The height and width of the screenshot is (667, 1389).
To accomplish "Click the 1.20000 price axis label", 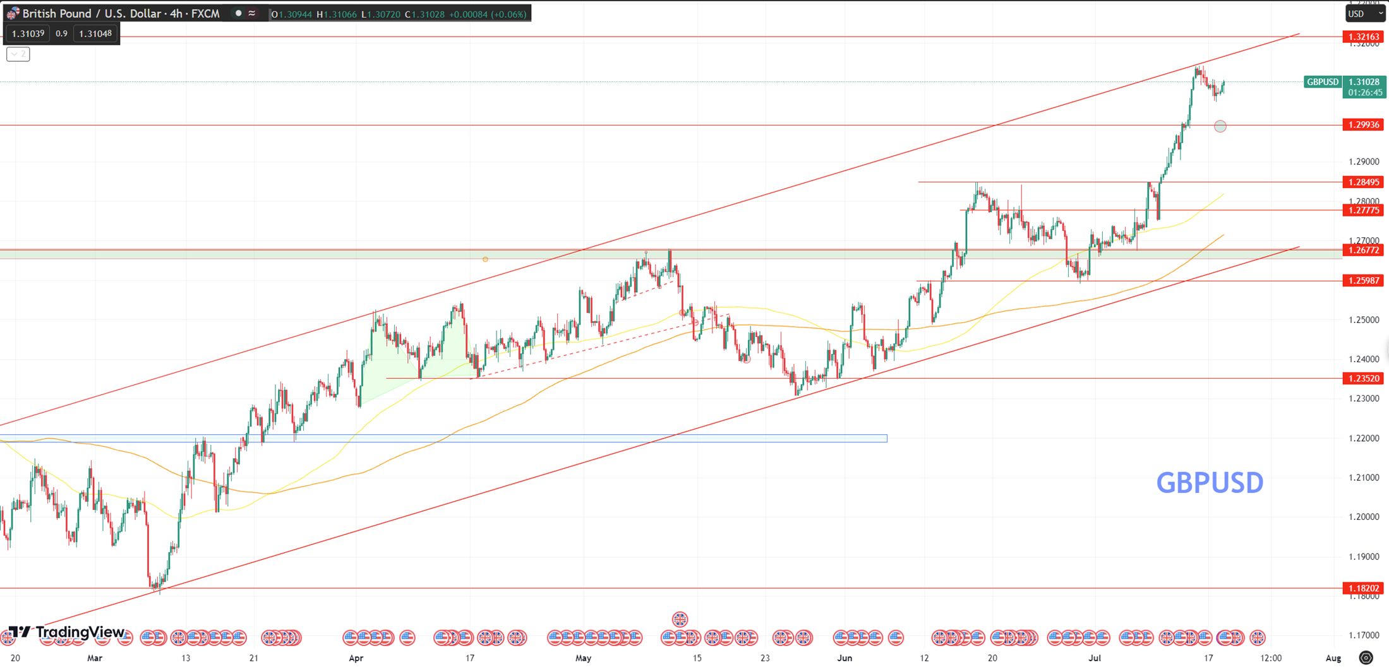I will (x=1364, y=517).
